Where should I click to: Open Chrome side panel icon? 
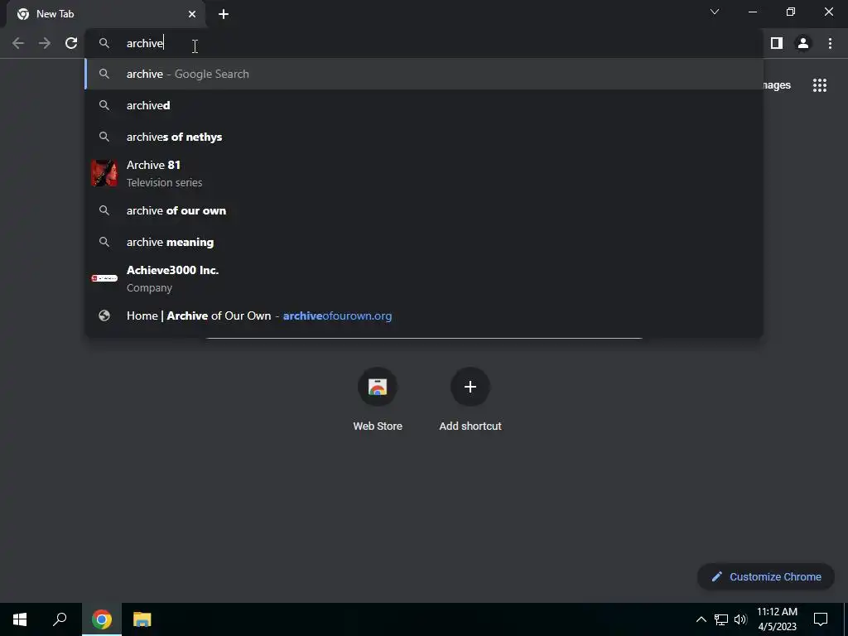[x=777, y=43]
